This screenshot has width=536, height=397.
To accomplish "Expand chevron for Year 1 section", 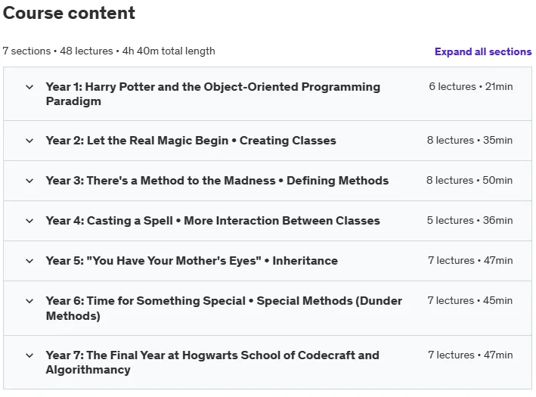I will coord(29,87).
